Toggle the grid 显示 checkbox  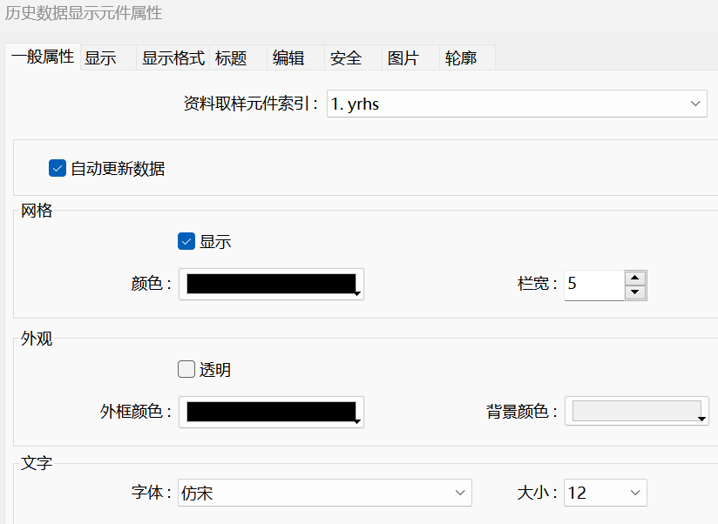point(186,242)
